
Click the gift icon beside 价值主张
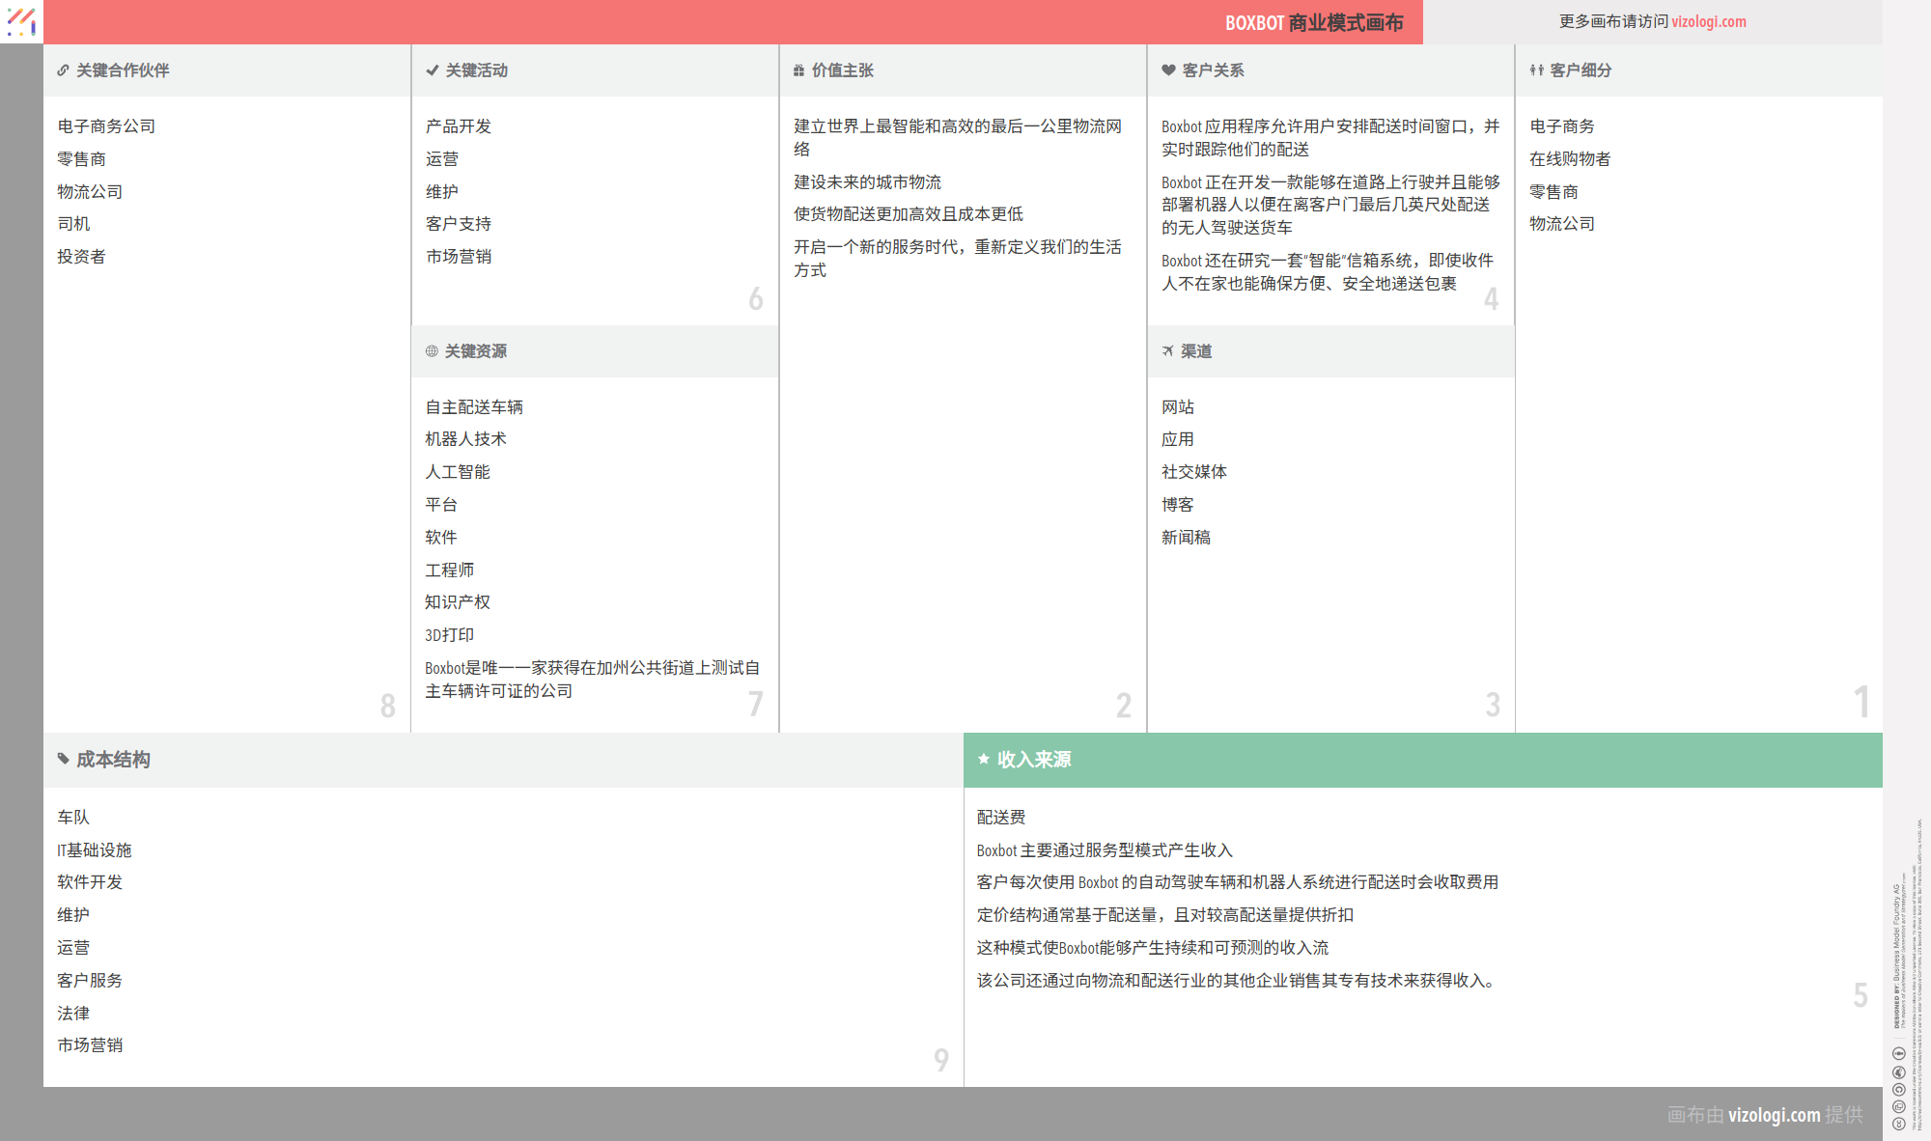(x=798, y=70)
